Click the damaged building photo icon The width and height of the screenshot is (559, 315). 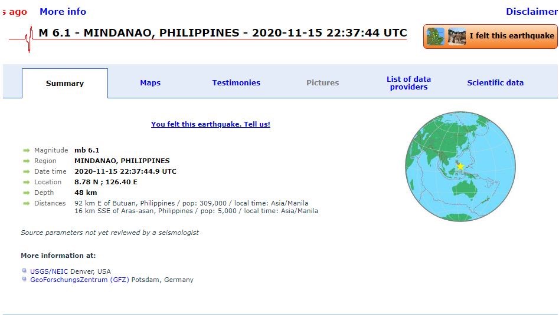coord(456,37)
